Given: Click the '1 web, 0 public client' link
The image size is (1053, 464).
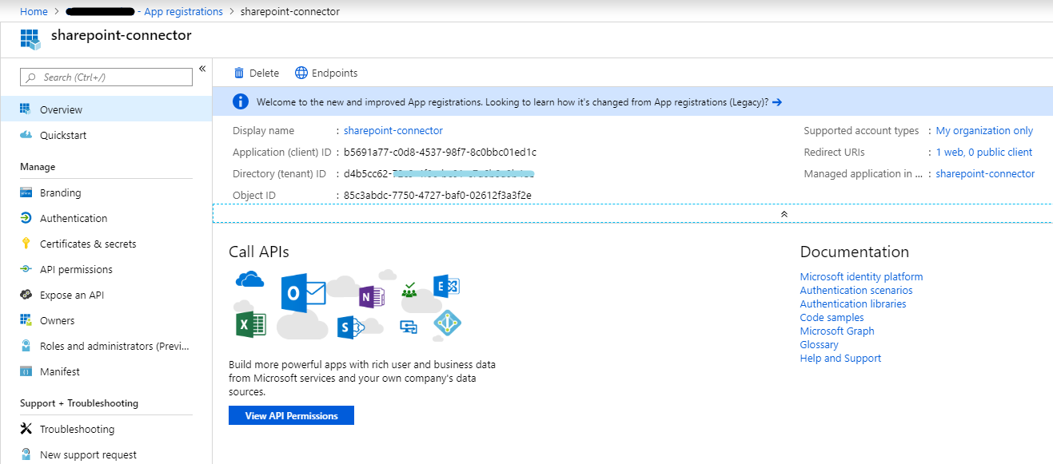Looking at the screenshot, I should click(983, 153).
